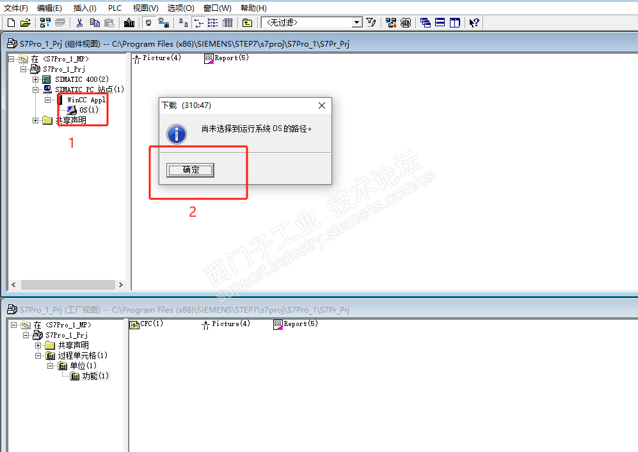This screenshot has width=638, height=452.
Task: Click the Cascade windows icon
Action: [426, 23]
